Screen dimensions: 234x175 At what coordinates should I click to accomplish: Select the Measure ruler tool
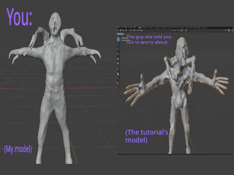coord(118,73)
